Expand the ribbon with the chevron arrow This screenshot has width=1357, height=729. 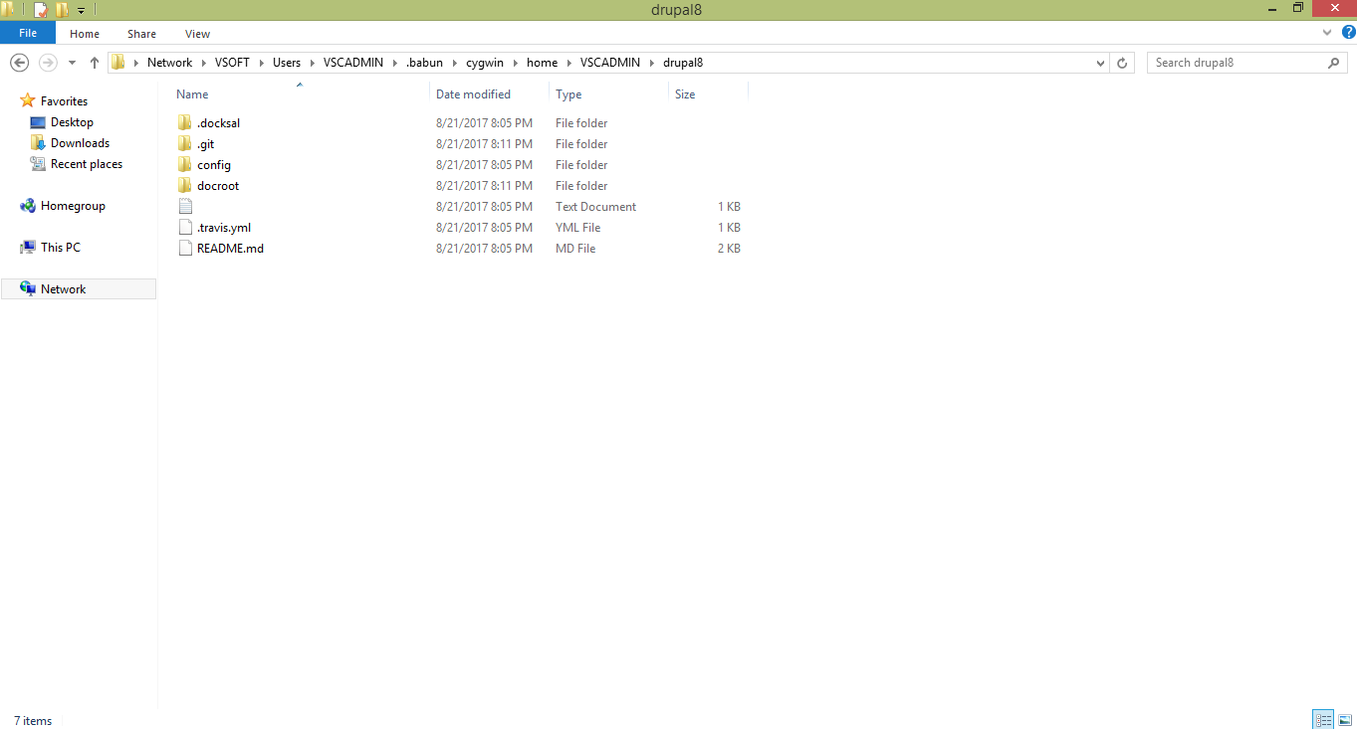click(1326, 32)
